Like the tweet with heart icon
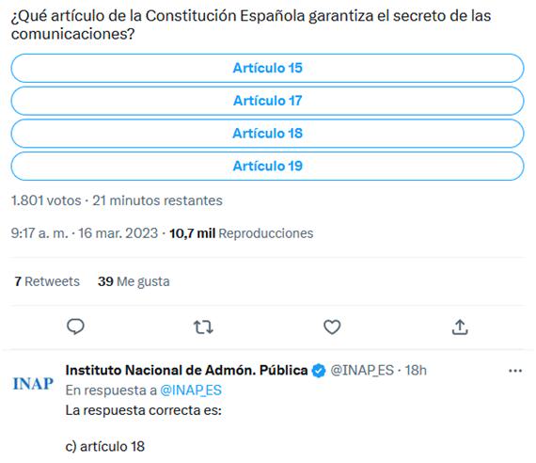The height and width of the screenshot is (463, 536). (332, 327)
